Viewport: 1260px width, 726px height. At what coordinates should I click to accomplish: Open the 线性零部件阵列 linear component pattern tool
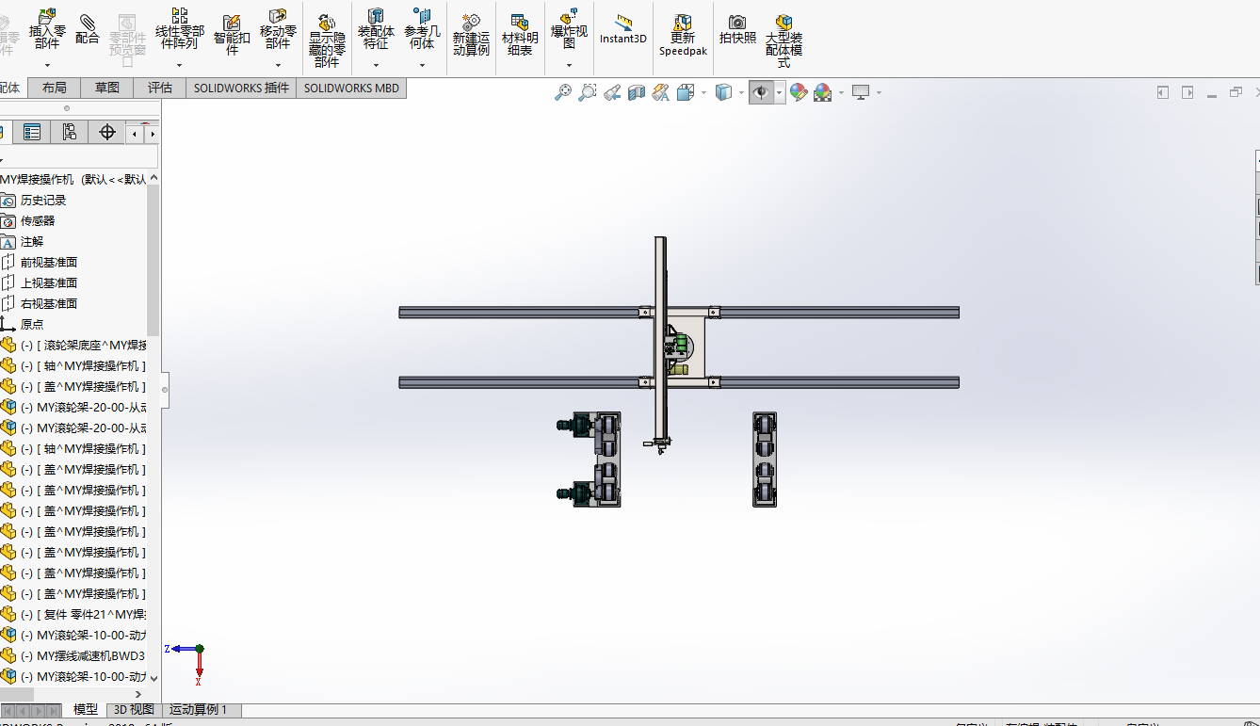[x=179, y=29]
